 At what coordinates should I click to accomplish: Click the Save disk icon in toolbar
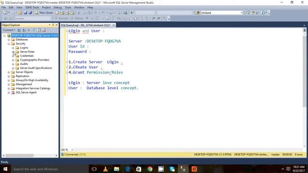[x=26, y=13]
